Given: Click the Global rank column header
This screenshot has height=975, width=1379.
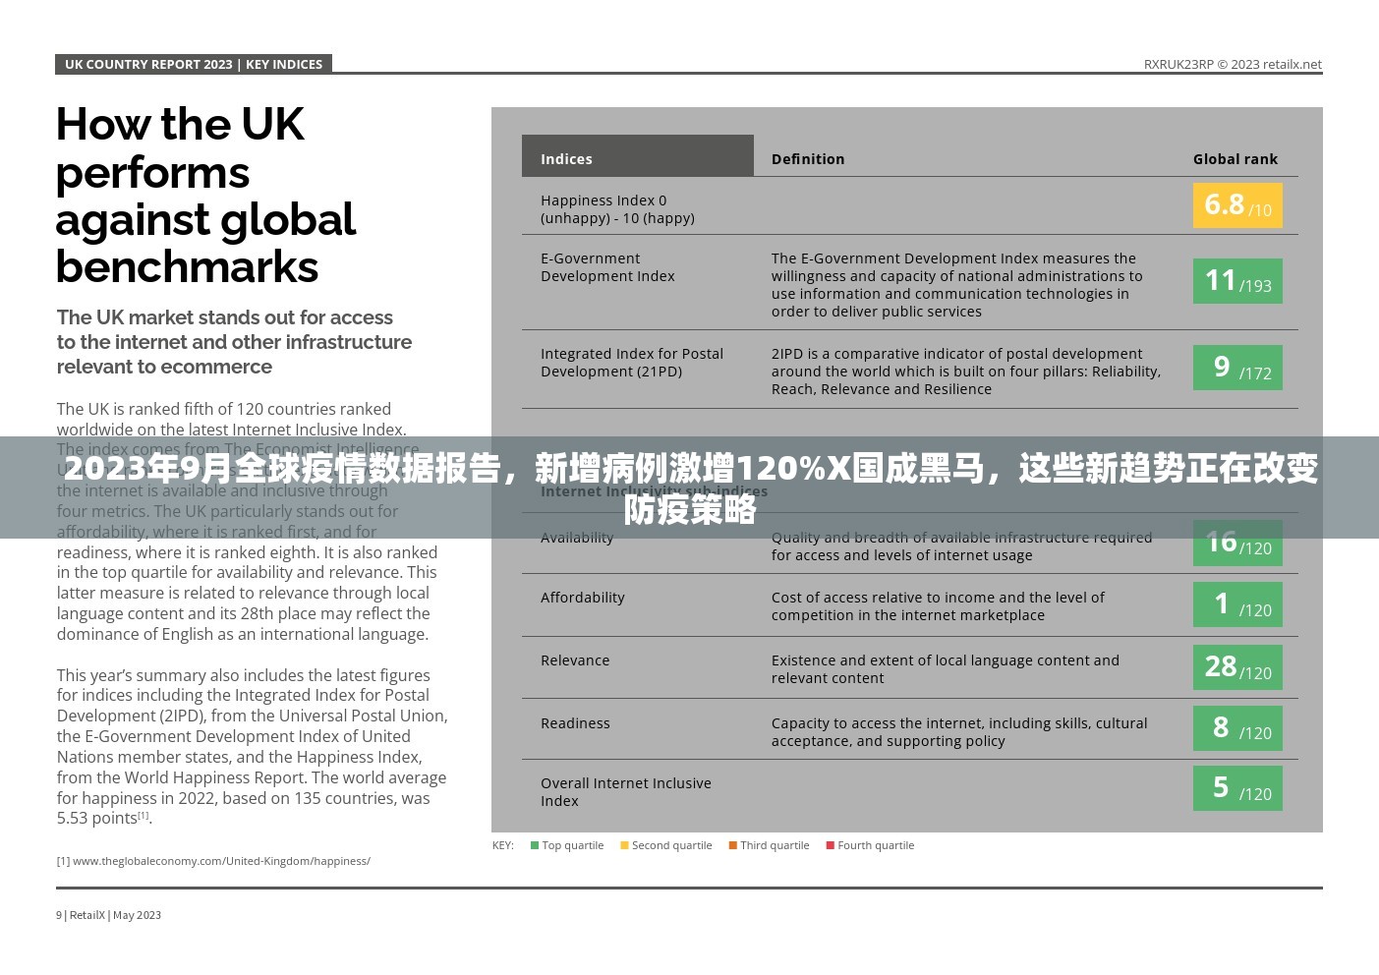Looking at the screenshot, I should (x=1235, y=159).
